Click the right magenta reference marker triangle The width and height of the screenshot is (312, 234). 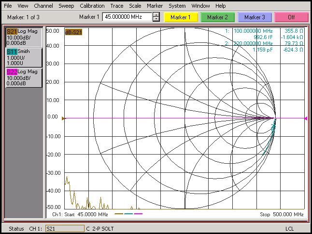tap(306, 118)
